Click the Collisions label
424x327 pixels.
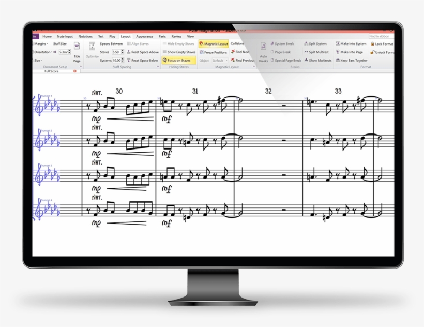(x=237, y=43)
